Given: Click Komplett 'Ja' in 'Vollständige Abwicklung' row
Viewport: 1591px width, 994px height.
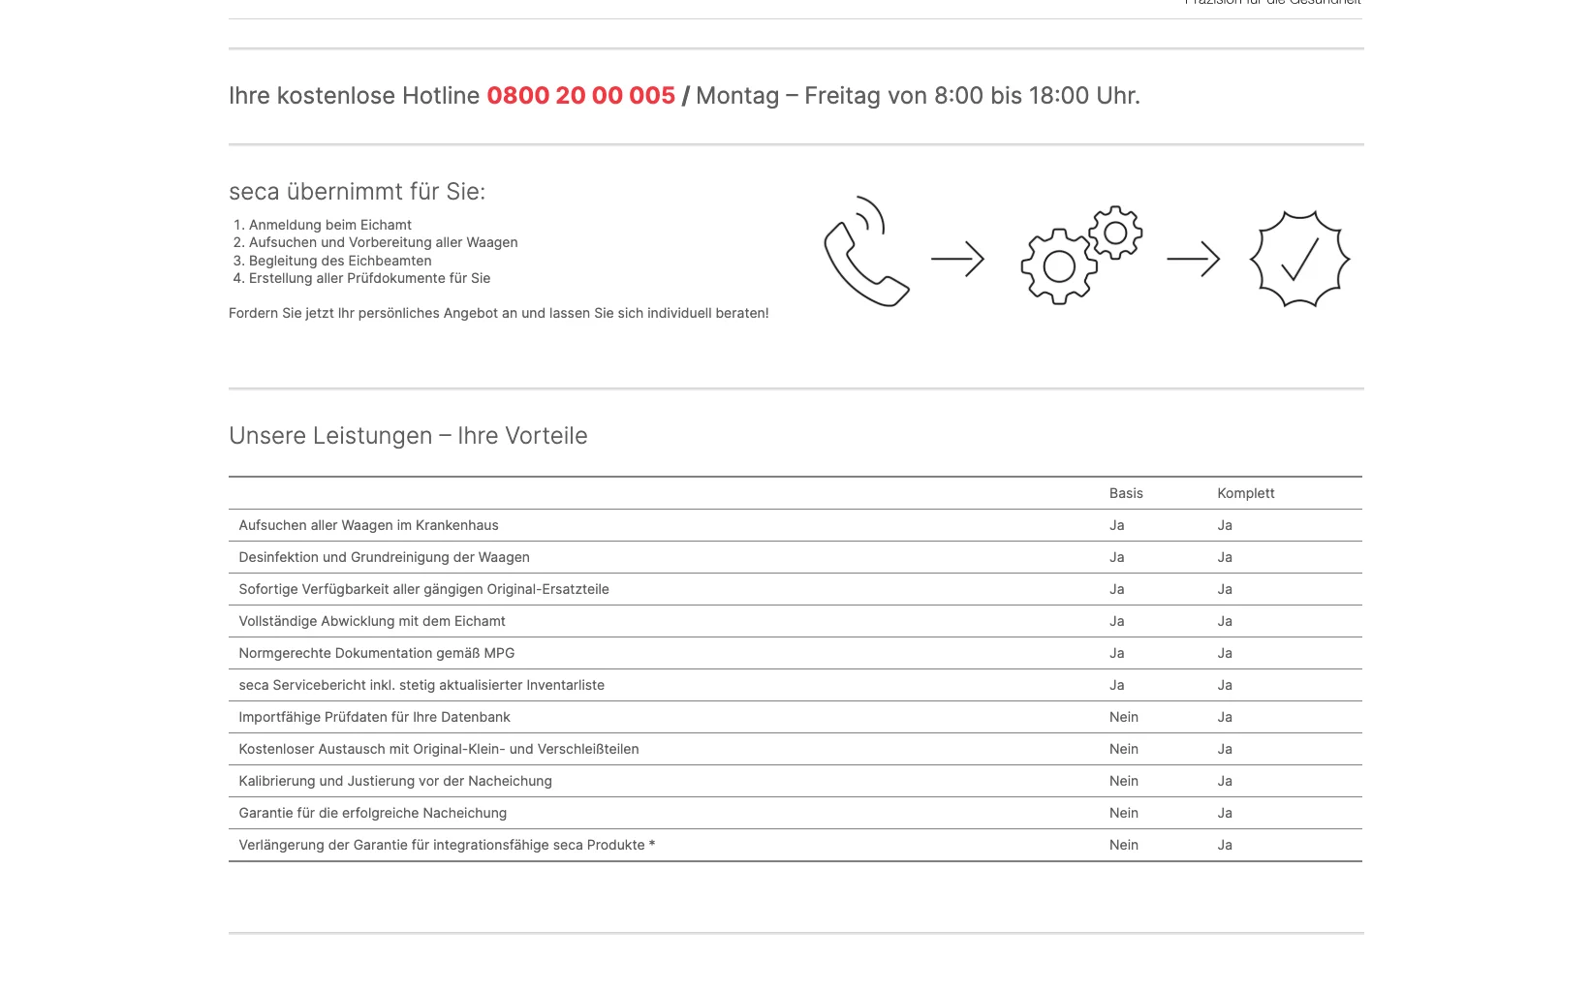Looking at the screenshot, I should click(1225, 621).
